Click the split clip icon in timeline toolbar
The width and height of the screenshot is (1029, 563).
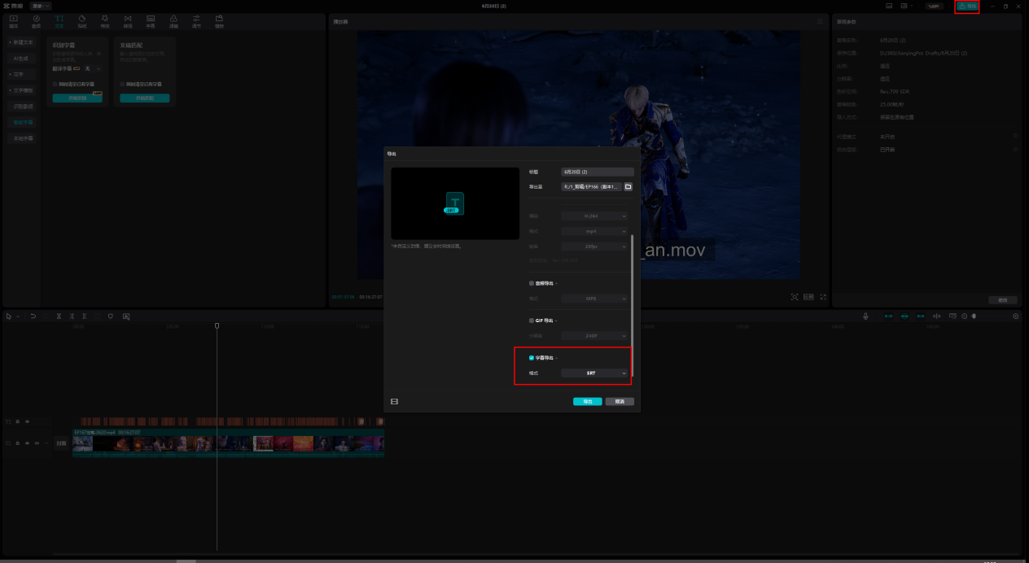click(59, 316)
